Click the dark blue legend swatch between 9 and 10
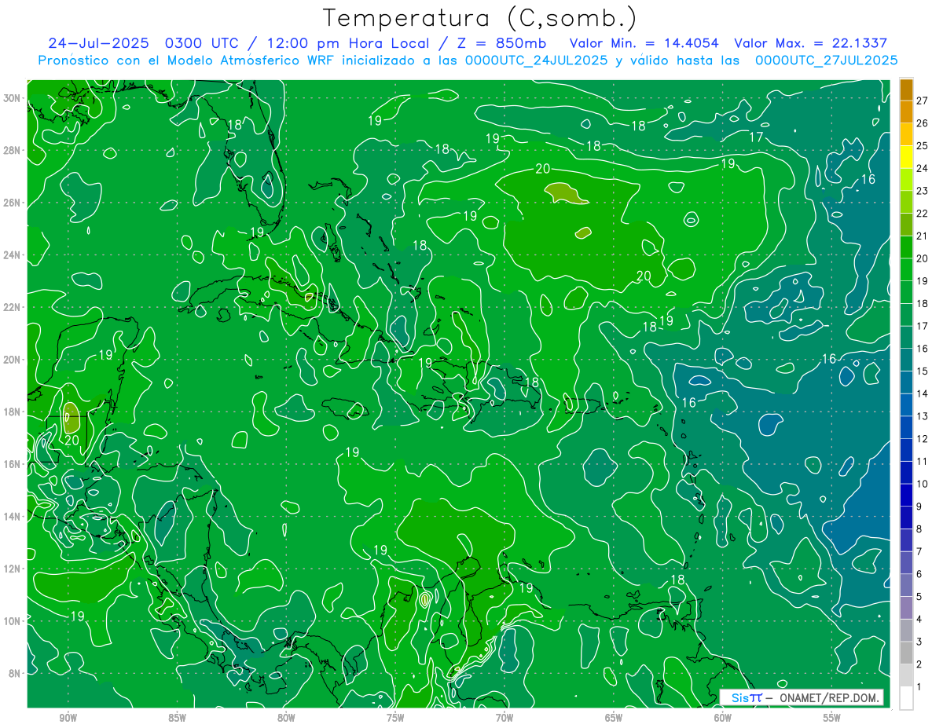Image resolution: width=943 pixels, height=728 pixels. [907, 495]
